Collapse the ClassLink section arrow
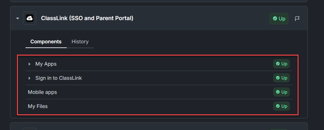Viewport: 324px width, 130px height. 18,19
